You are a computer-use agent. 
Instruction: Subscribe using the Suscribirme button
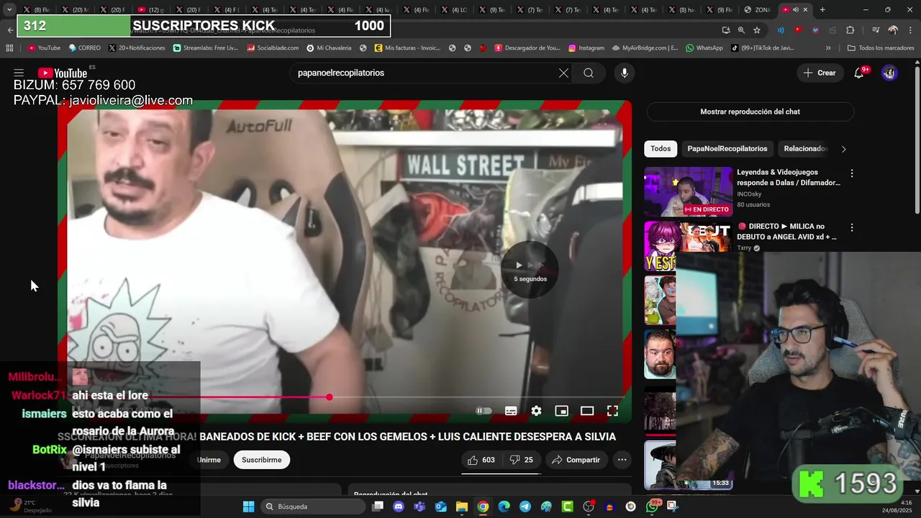pos(262,460)
